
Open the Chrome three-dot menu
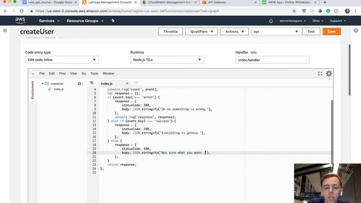point(356,11)
